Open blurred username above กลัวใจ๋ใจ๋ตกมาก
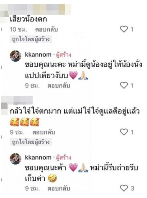Image resolution: width=147 pixels, height=198 pixels. (20, 100)
